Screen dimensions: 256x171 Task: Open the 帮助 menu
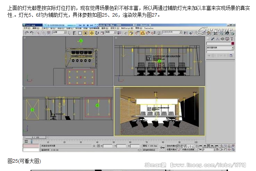click(x=139, y=28)
